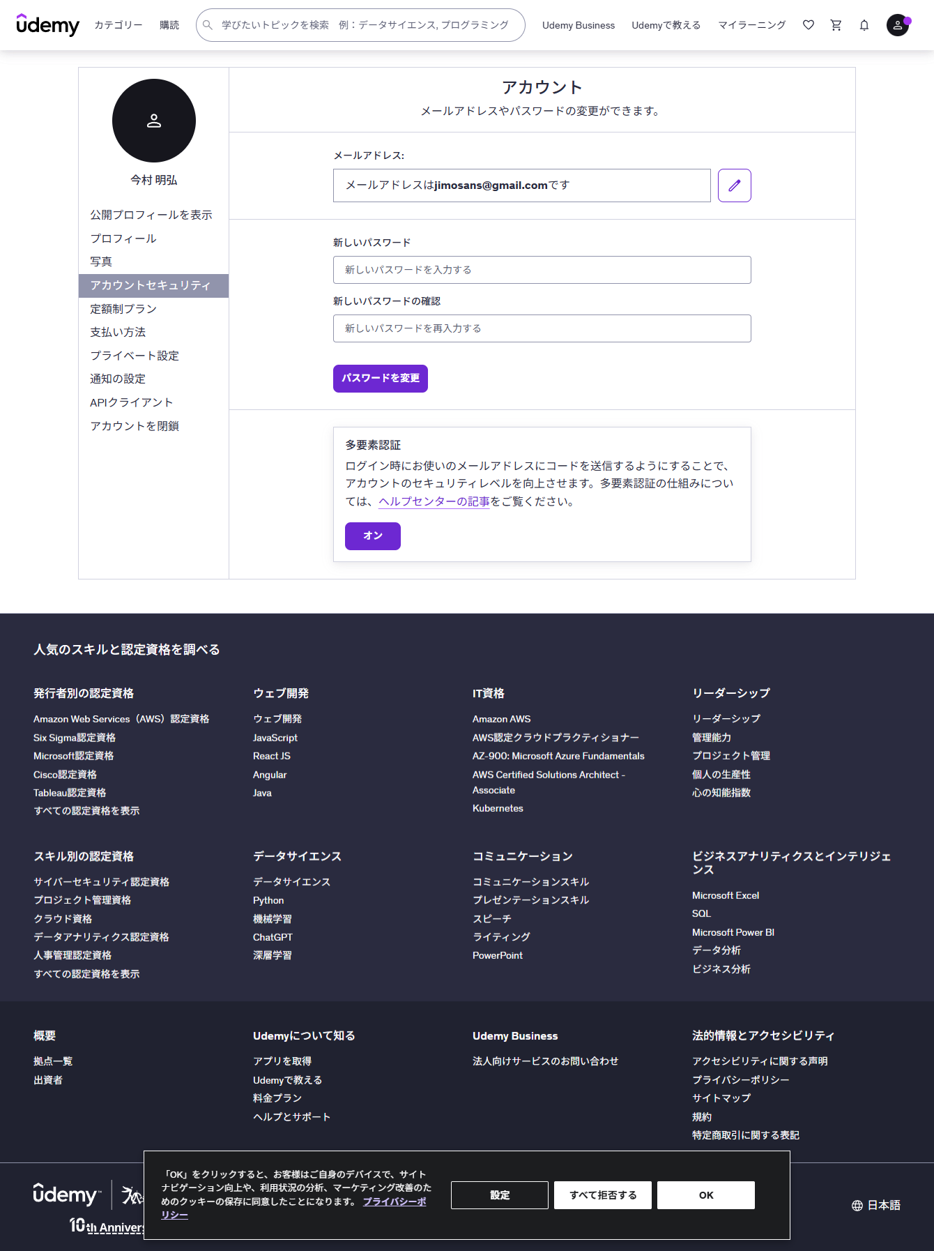Image resolution: width=934 pixels, height=1251 pixels.
Task: Click すべて拒否する on the cookie banner
Action: coord(602,1195)
